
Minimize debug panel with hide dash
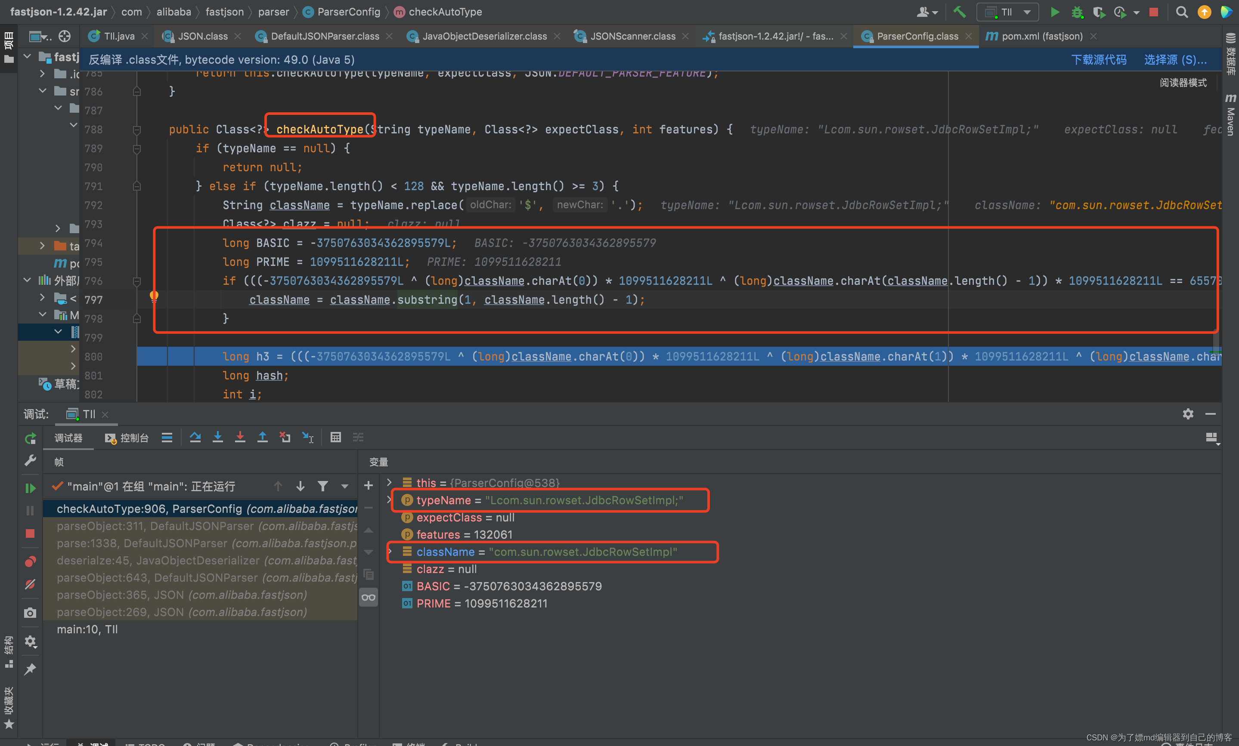1210,413
